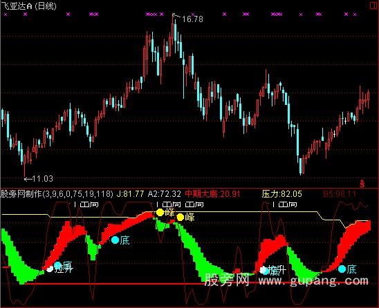The height and width of the screenshot is (308, 379).
Task: Click the lower yellow 峰 dot
Action: click(180, 217)
